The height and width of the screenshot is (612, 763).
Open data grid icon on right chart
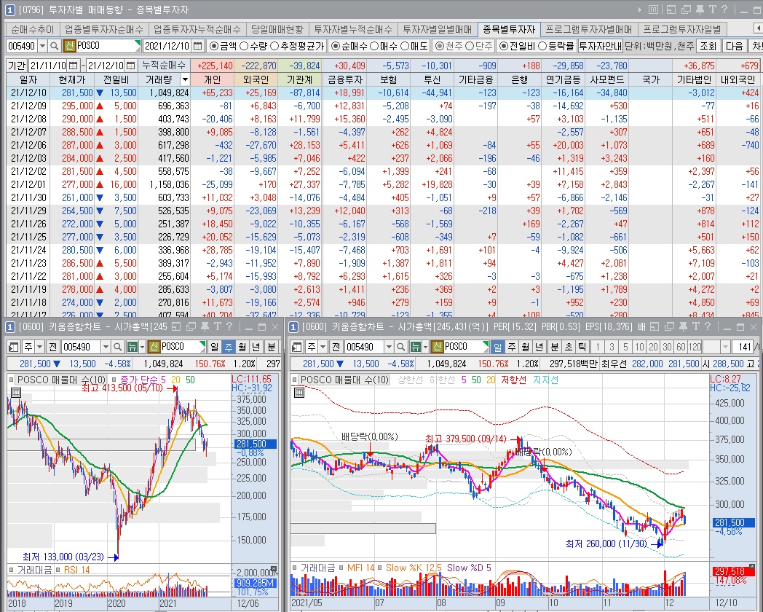point(299,393)
